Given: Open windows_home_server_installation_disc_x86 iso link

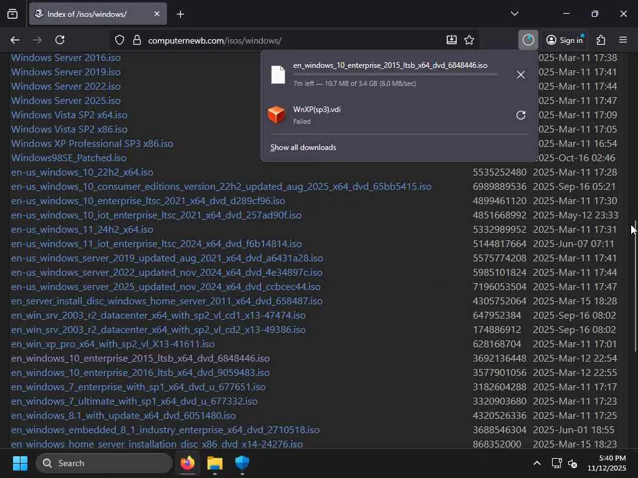Looking at the screenshot, I should [x=157, y=444].
